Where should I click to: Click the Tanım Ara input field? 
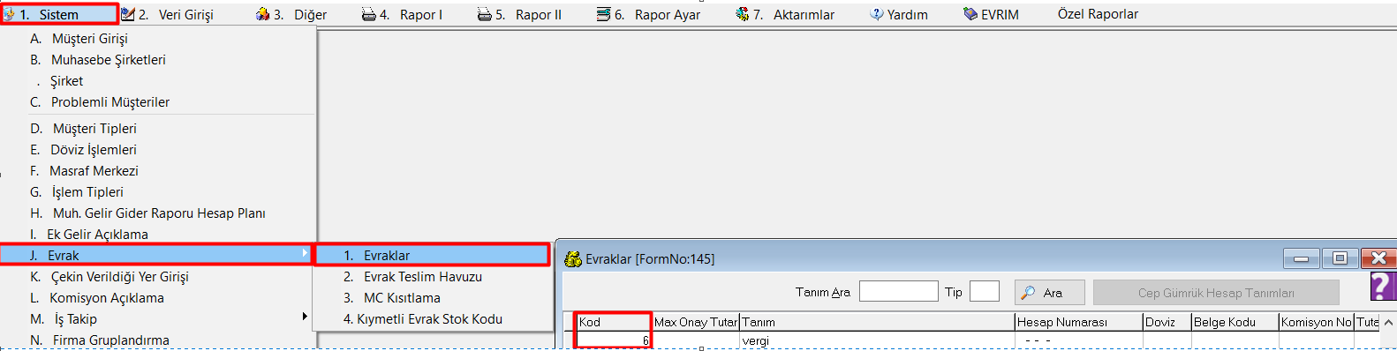898,291
